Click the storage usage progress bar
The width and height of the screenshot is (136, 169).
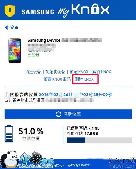(99, 140)
